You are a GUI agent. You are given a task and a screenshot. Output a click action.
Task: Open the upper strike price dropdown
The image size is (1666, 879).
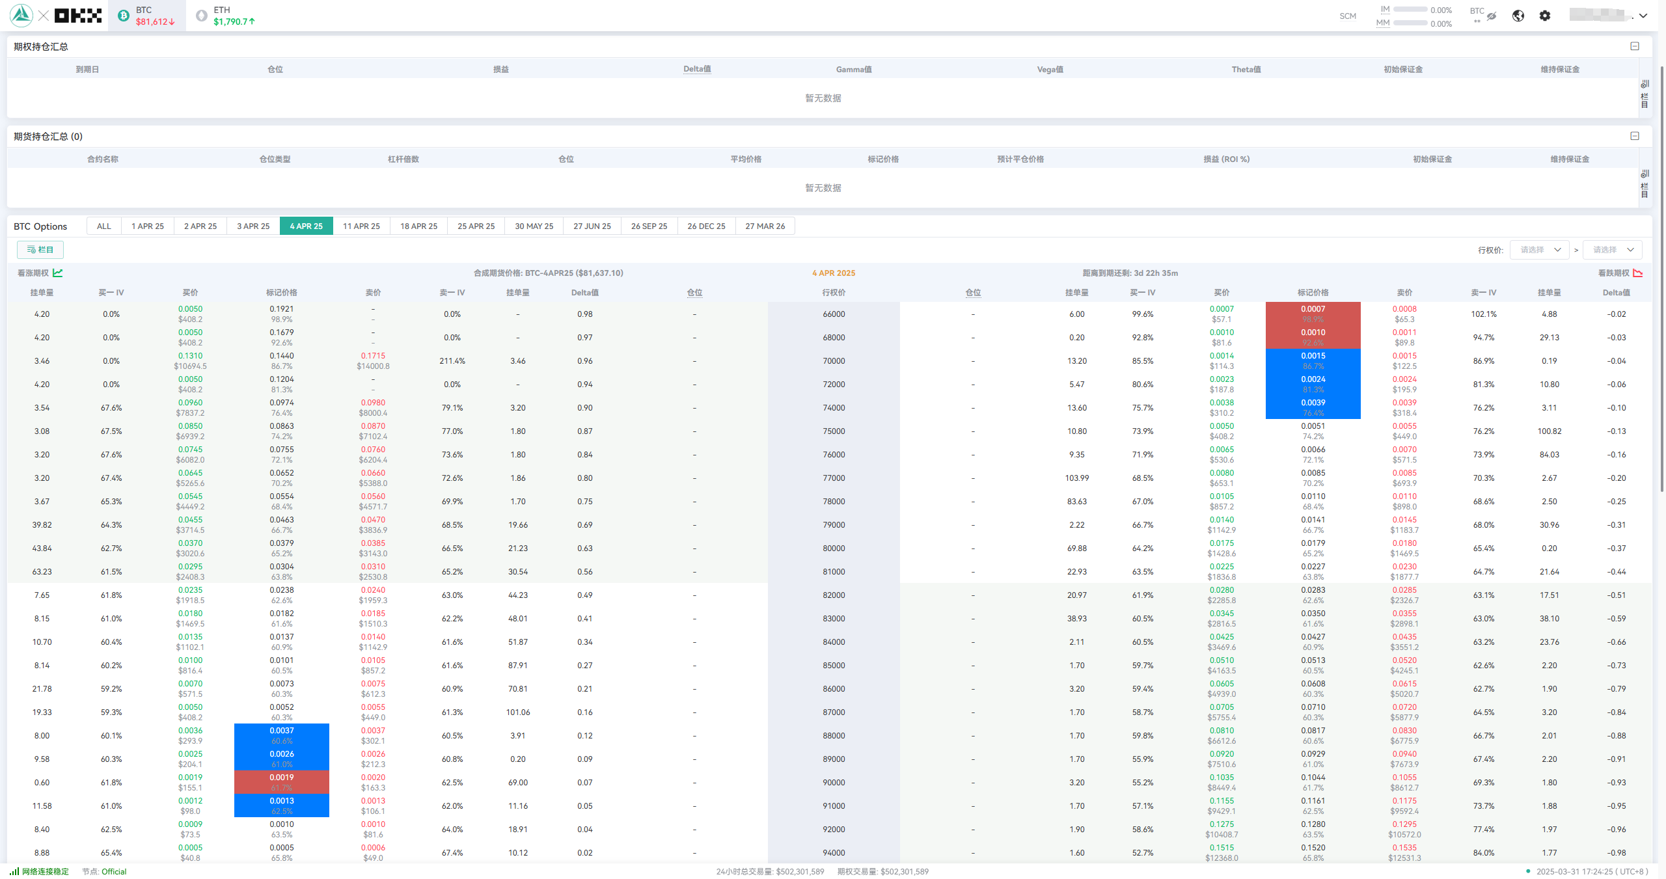point(1613,250)
